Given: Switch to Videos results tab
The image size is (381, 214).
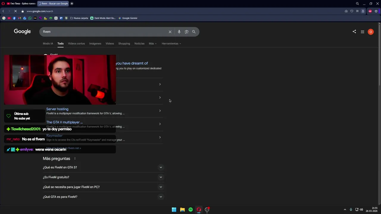Looking at the screenshot, I should click(x=110, y=44).
